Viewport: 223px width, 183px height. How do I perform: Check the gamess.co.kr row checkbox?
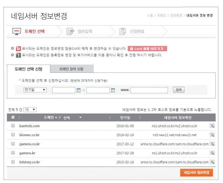(x=13, y=144)
